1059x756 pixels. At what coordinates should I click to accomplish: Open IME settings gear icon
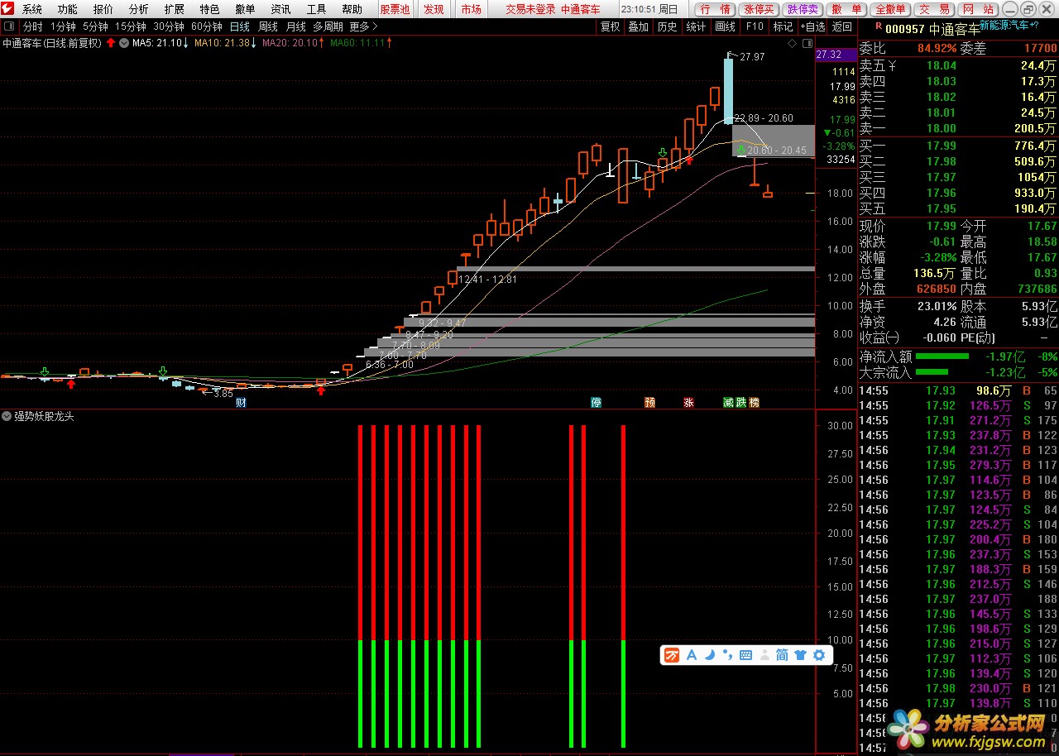[819, 655]
